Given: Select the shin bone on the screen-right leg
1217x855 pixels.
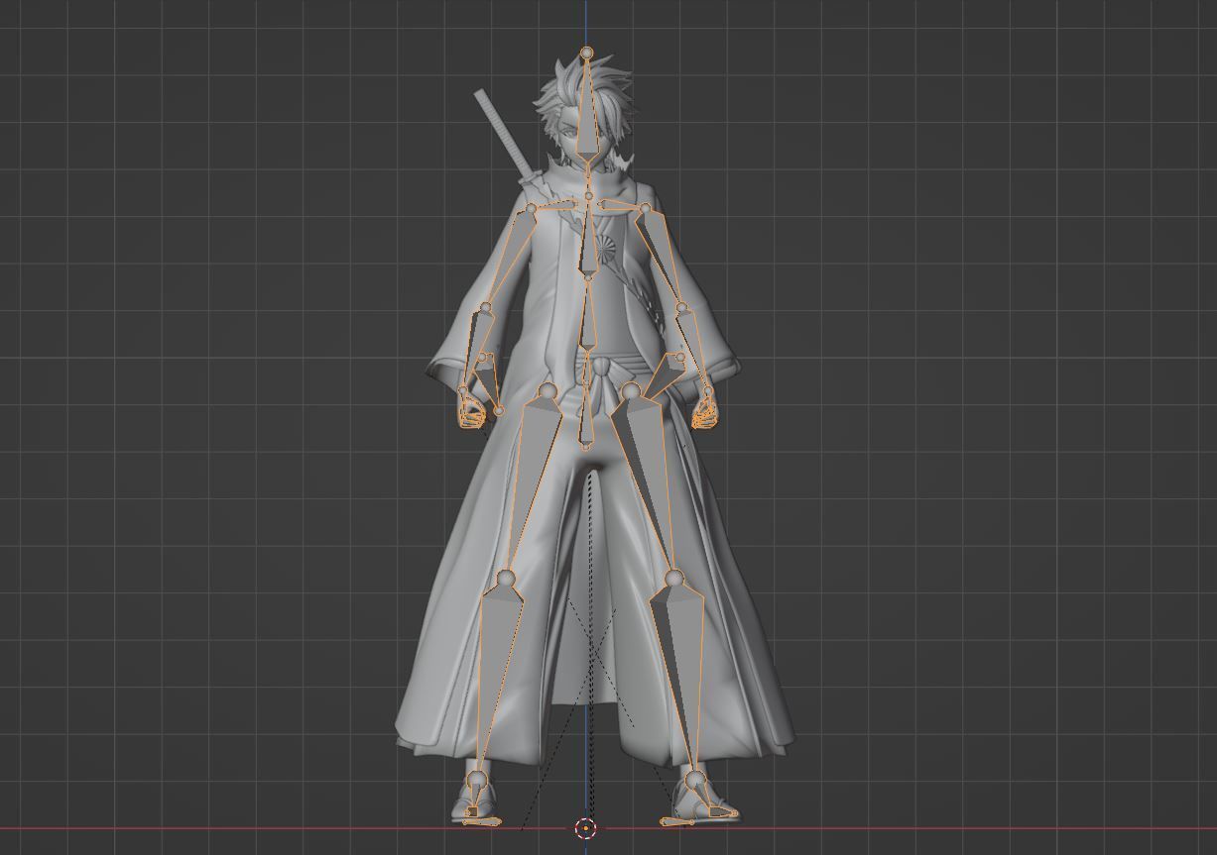Looking at the screenshot, I should [682, 674].
